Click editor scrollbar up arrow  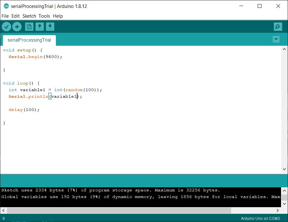pos(284,49)
